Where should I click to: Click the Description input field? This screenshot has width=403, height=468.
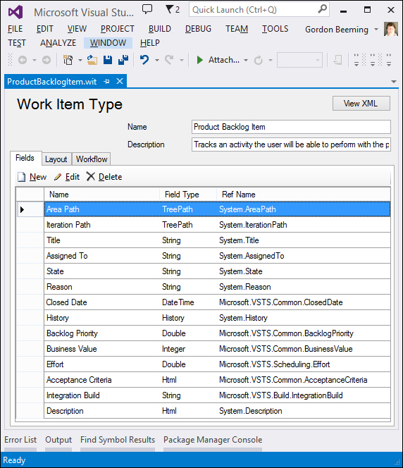[x=291, y=144]
